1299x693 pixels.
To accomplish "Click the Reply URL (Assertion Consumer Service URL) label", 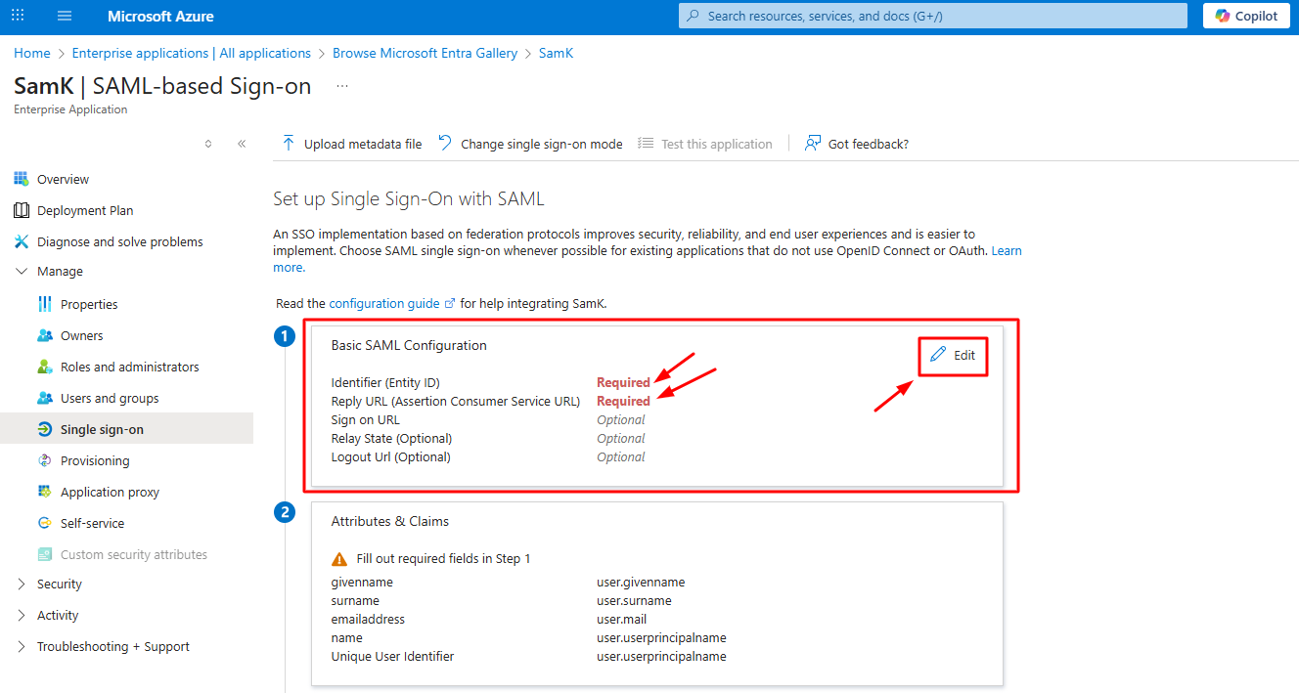I will [x=456, y=401].
